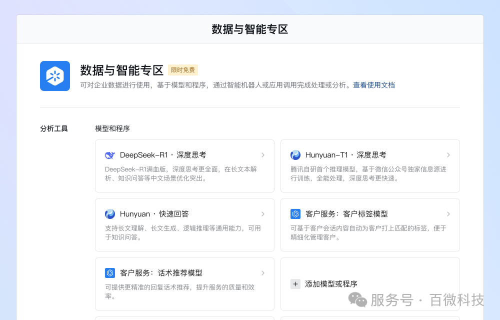Expand the Hunyuan 快速回答 card chevron
Image resolution: width=500 pixels, height=320 pixels.
[262, 214]
